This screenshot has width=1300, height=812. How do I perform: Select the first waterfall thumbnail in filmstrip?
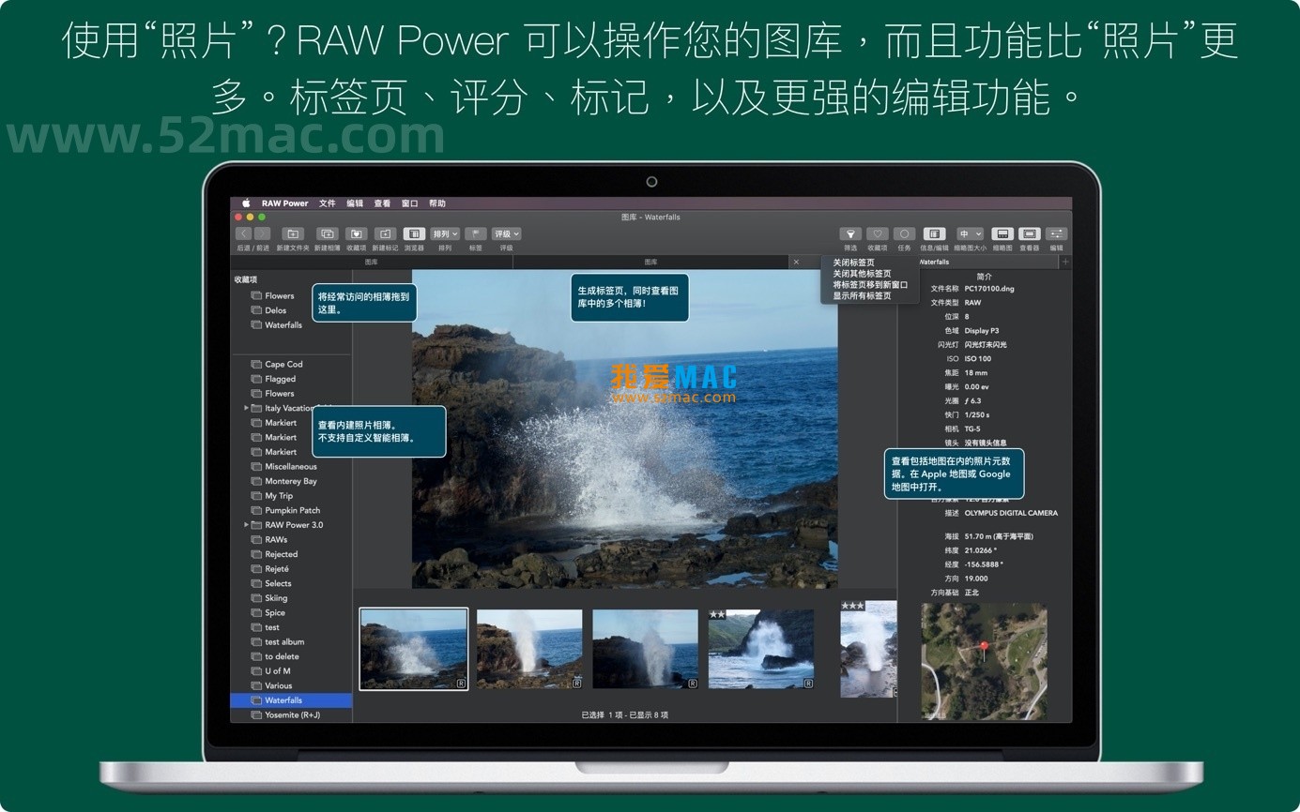[x=413, y=648]
